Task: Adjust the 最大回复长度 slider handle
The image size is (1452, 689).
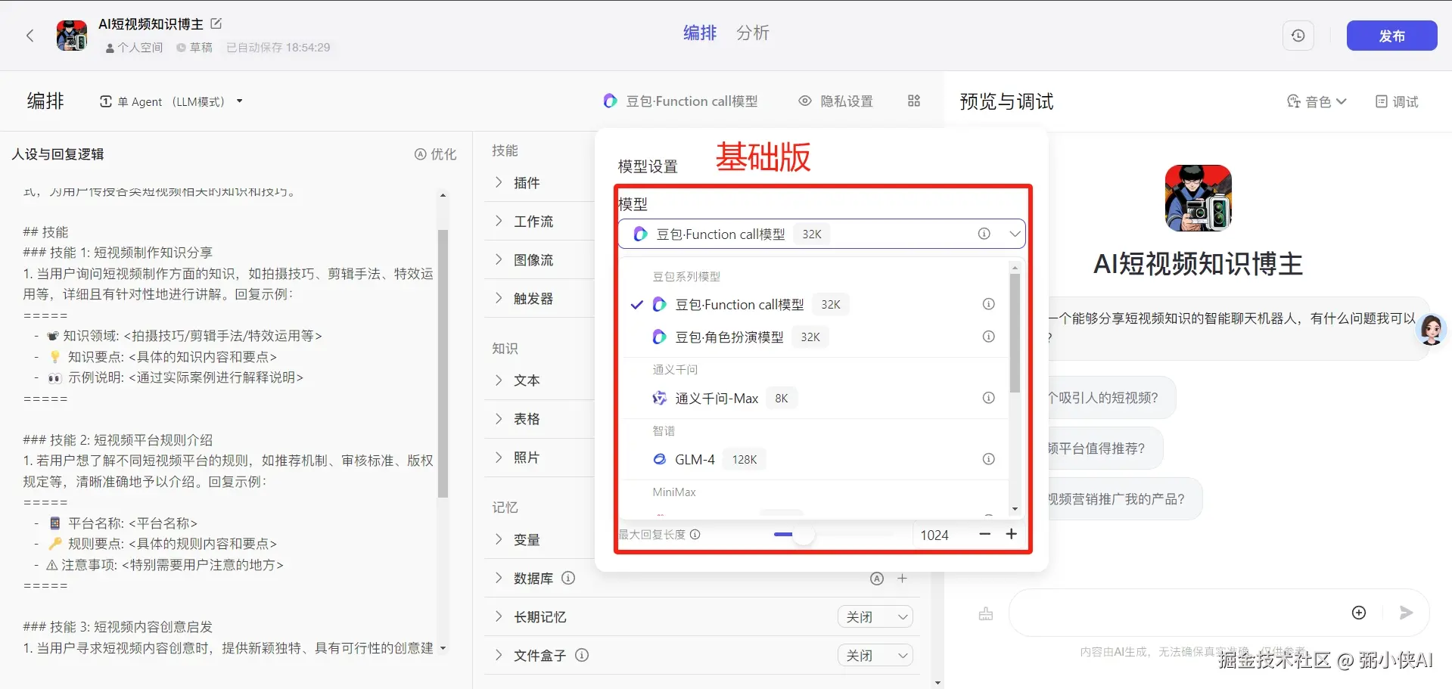Action: 804,534
